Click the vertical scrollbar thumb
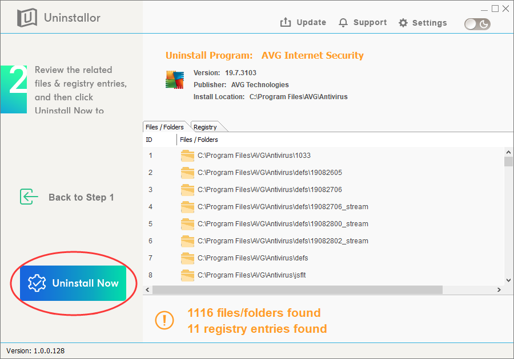This screenshot has height=359, width=514. [x=508, y=161]
